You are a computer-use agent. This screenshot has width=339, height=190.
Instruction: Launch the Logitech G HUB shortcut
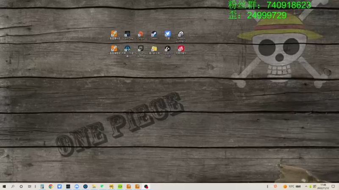[x=167, y=51]
